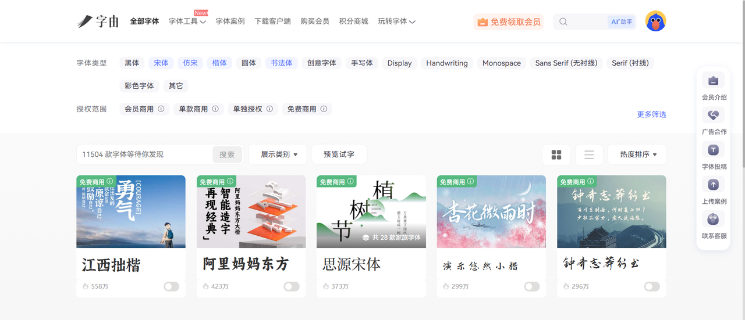745x320 pixels.
Task: Toggle the switch on 阿里妈妈东方 card
Action: (x=292, y=286)
